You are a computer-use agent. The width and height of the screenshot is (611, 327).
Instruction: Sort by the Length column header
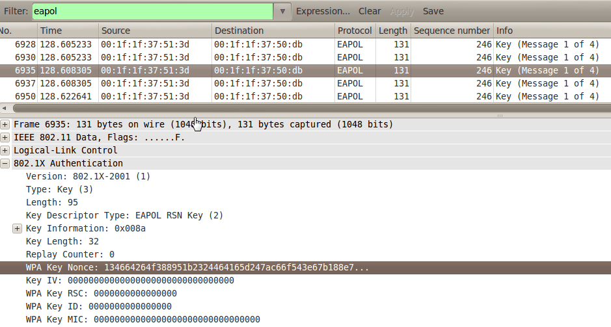393,31
